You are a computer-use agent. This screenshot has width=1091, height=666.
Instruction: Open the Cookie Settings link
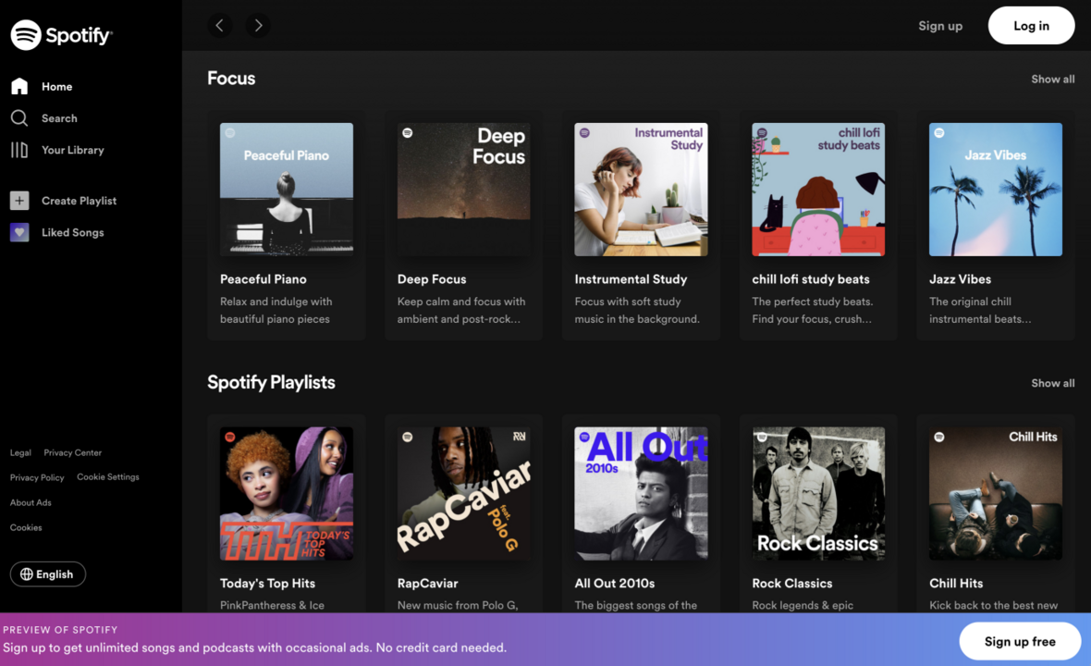click(x=108, y=477)
